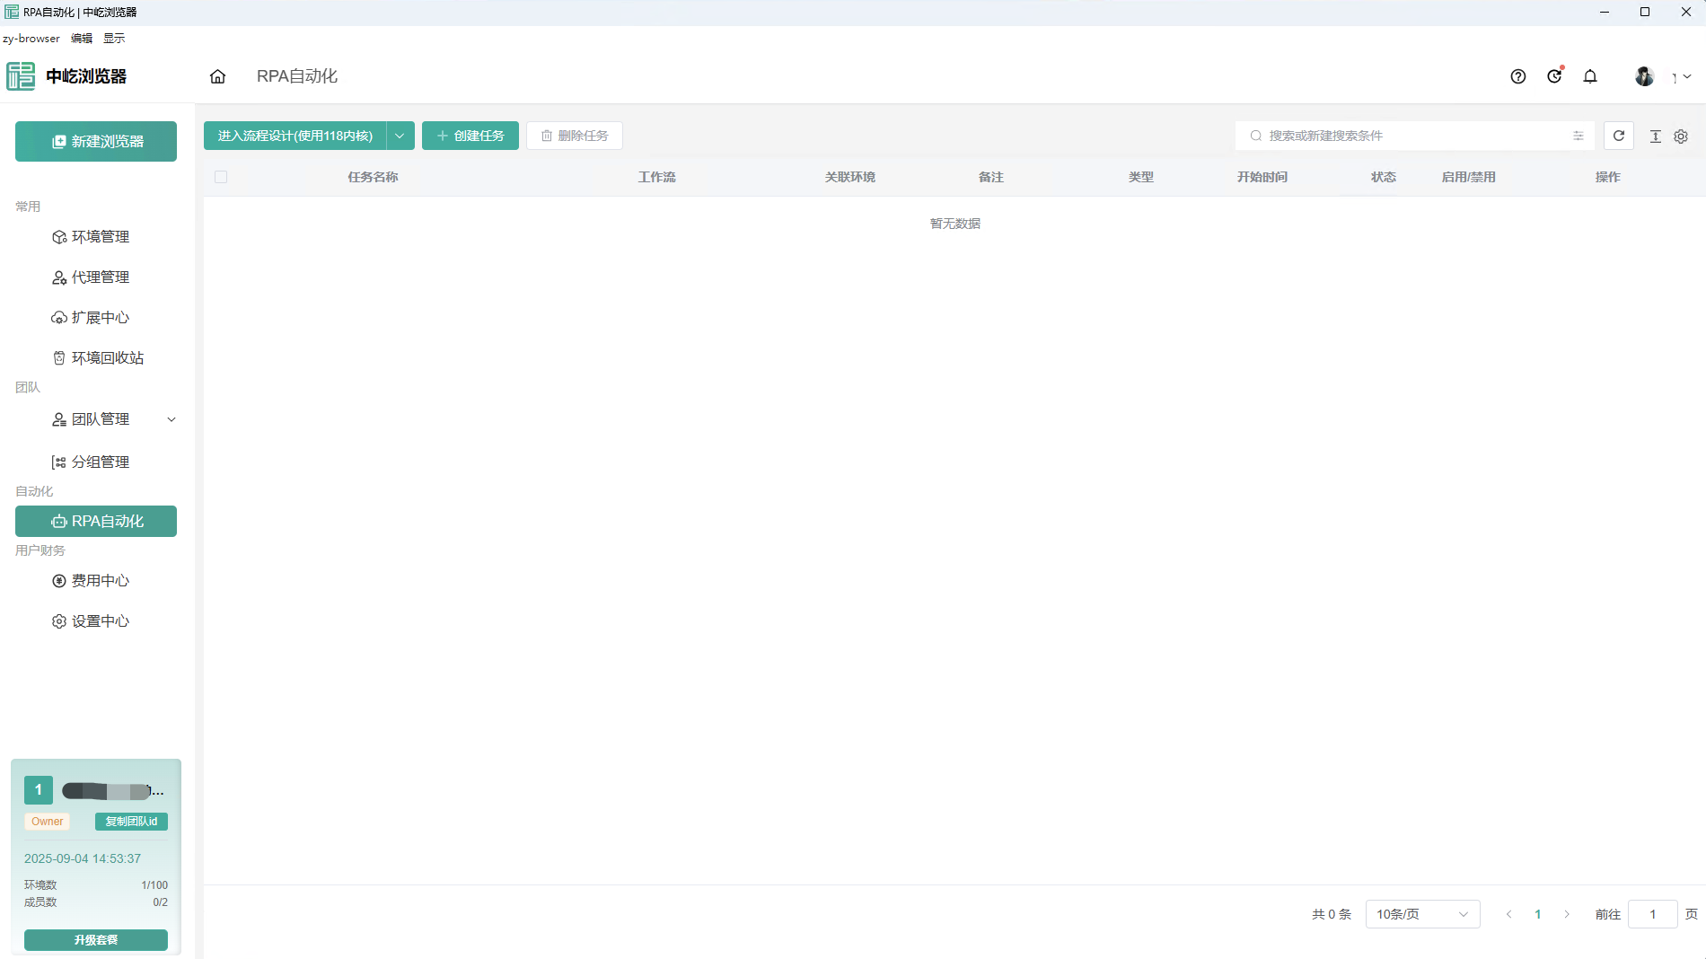Open the 显示 menu
The height and width of the screenshot is (959, 1706).
114,39
